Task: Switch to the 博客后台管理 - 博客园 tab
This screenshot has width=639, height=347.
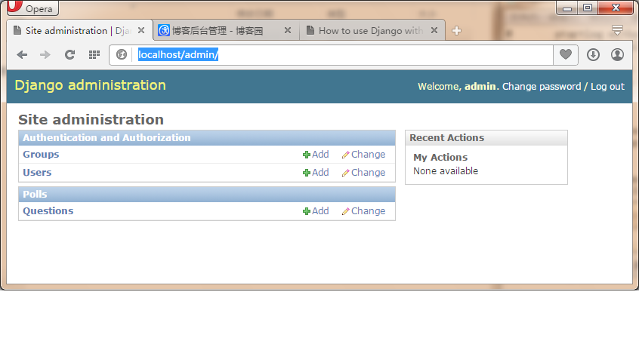Action: click(226, 30)
